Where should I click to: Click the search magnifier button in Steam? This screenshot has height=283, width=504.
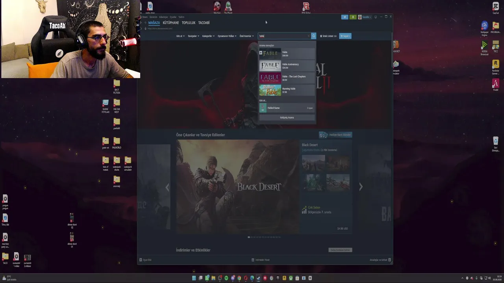tap(313, 36)
